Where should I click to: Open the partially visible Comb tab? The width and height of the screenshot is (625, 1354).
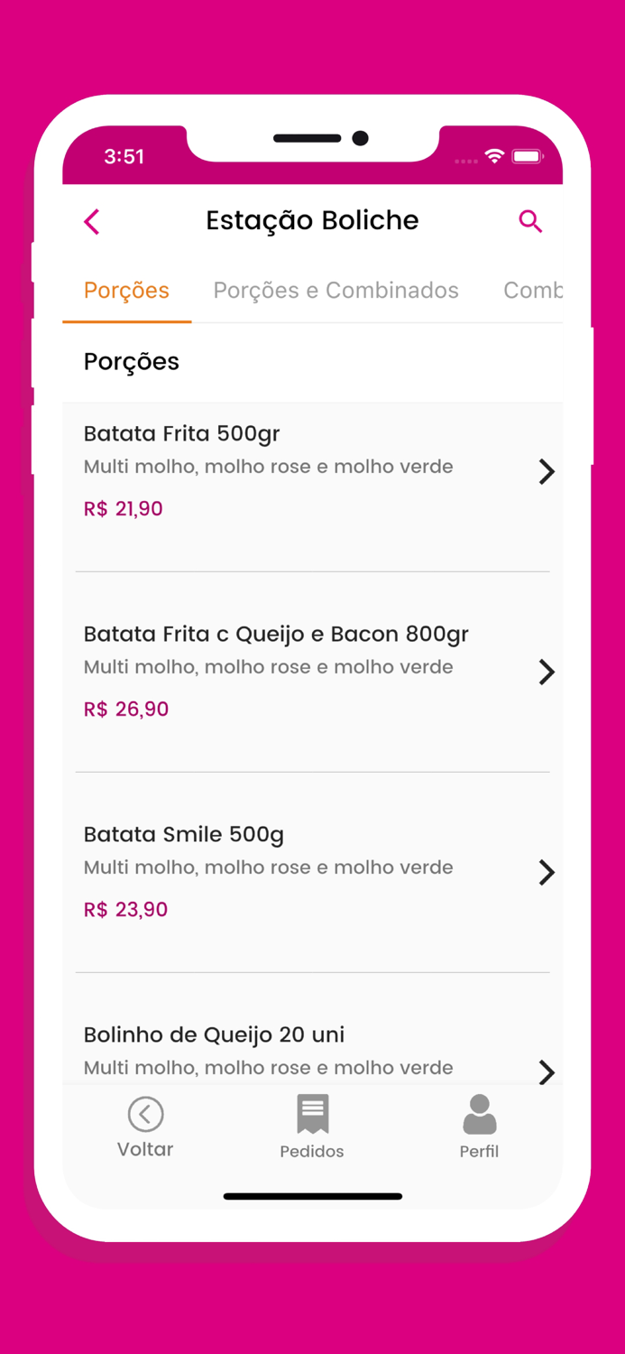(534, 291)
